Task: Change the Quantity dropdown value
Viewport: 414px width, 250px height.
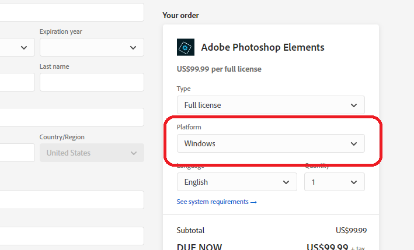Action: [334, 182]
